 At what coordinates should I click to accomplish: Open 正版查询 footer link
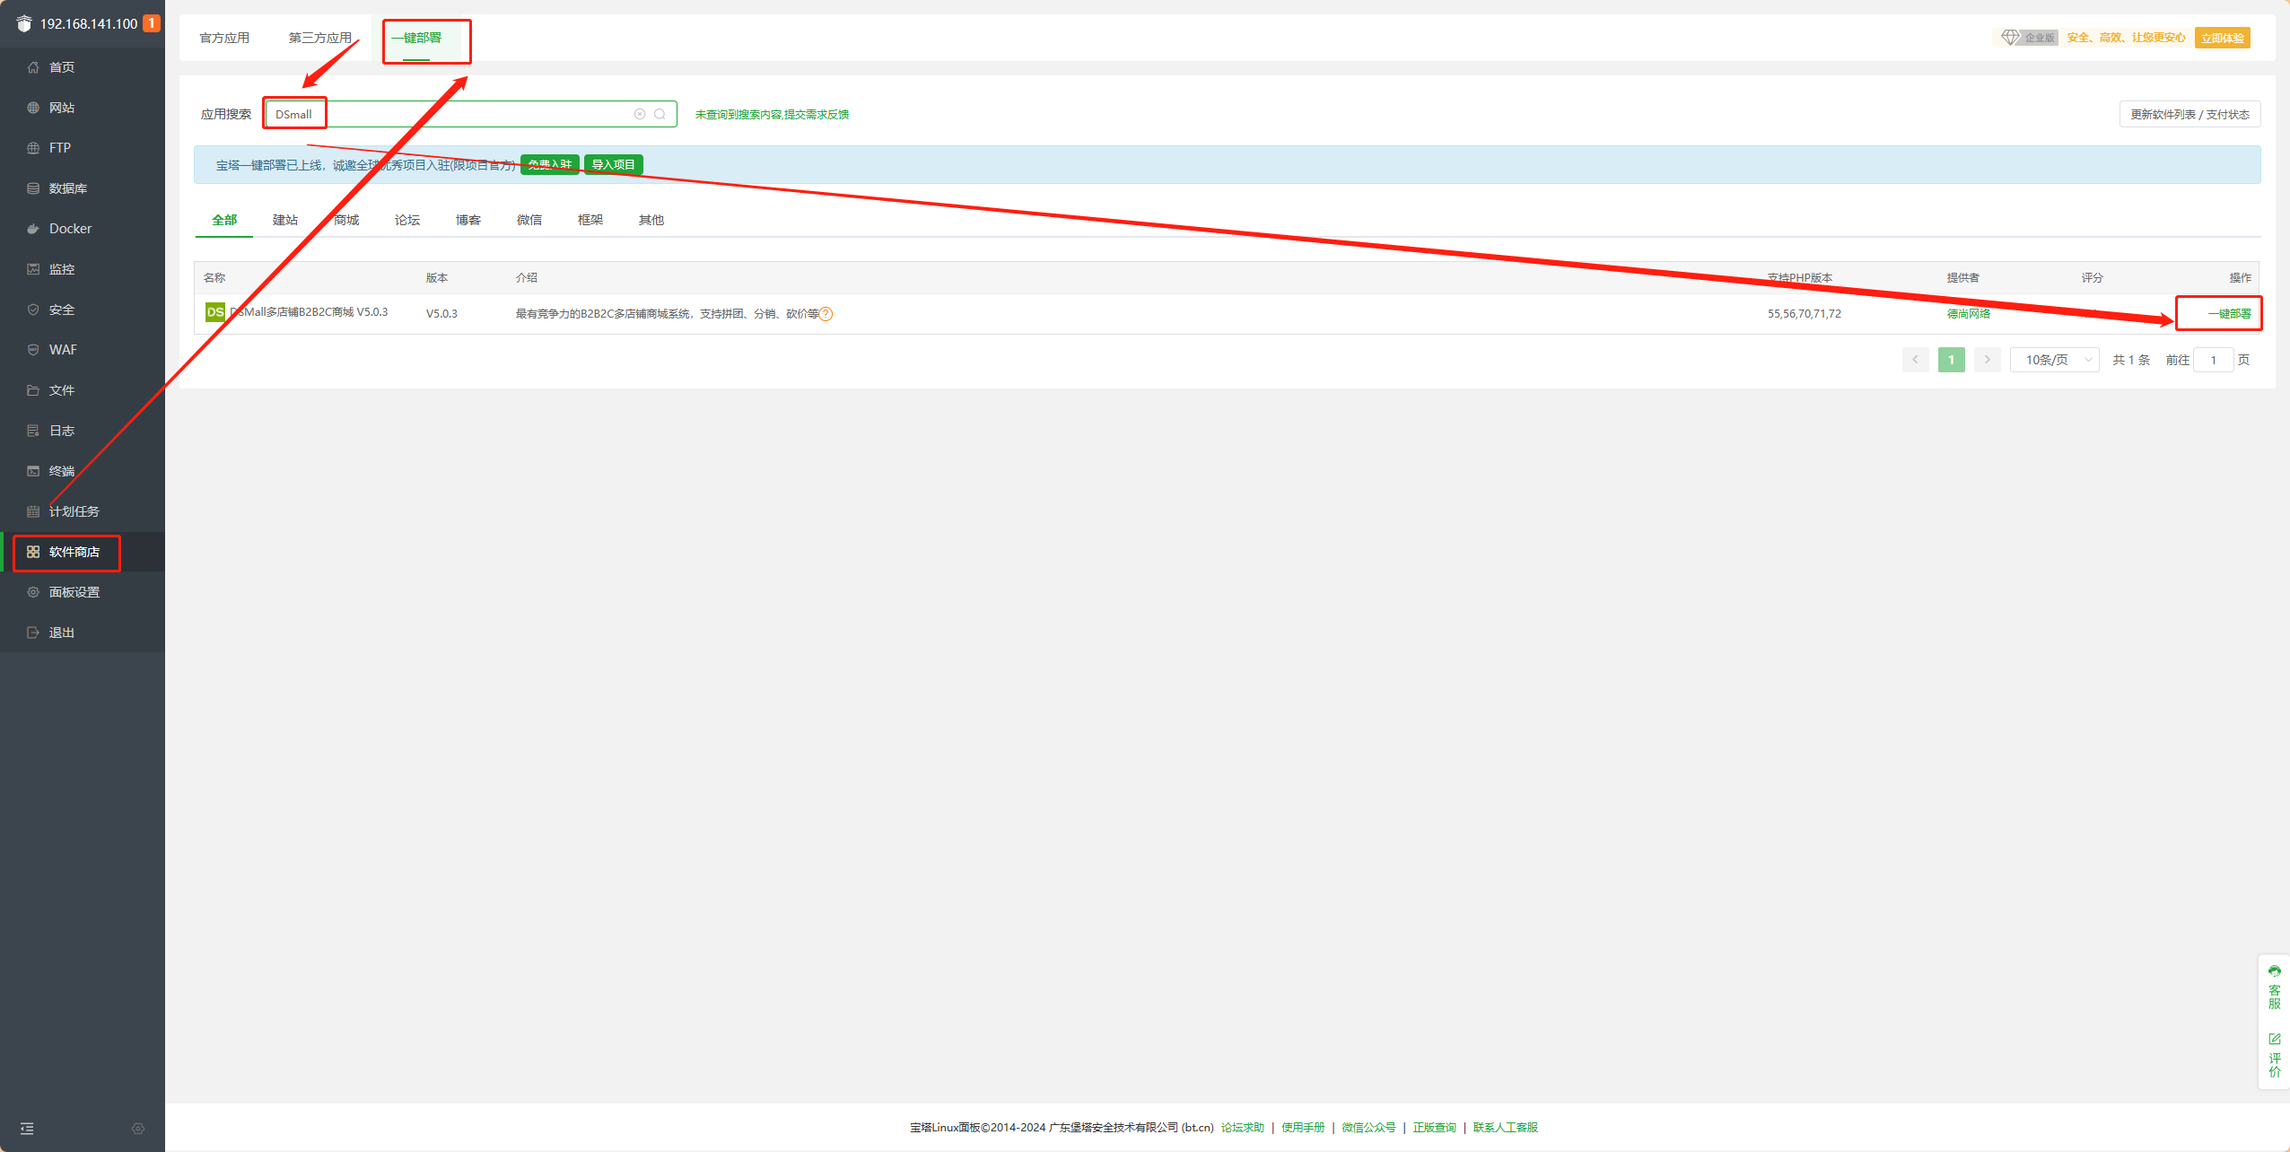tap(1434, 1128)
